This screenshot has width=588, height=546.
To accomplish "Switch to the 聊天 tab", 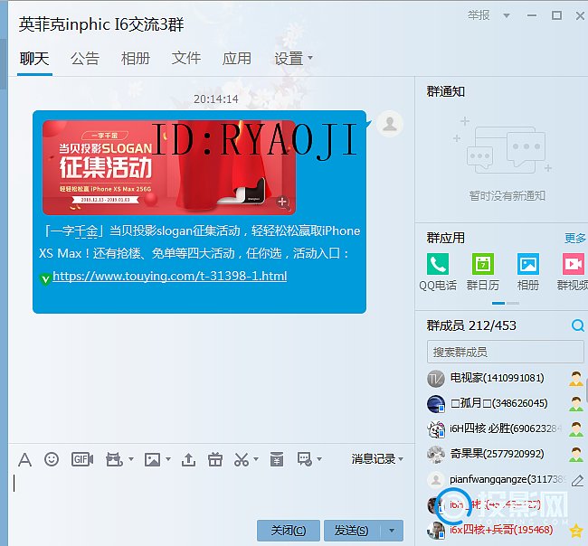I will (34, 59).
